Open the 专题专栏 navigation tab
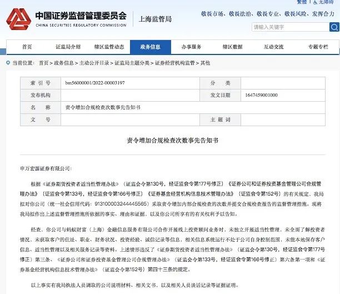The image size is (340, 294). 318,47
